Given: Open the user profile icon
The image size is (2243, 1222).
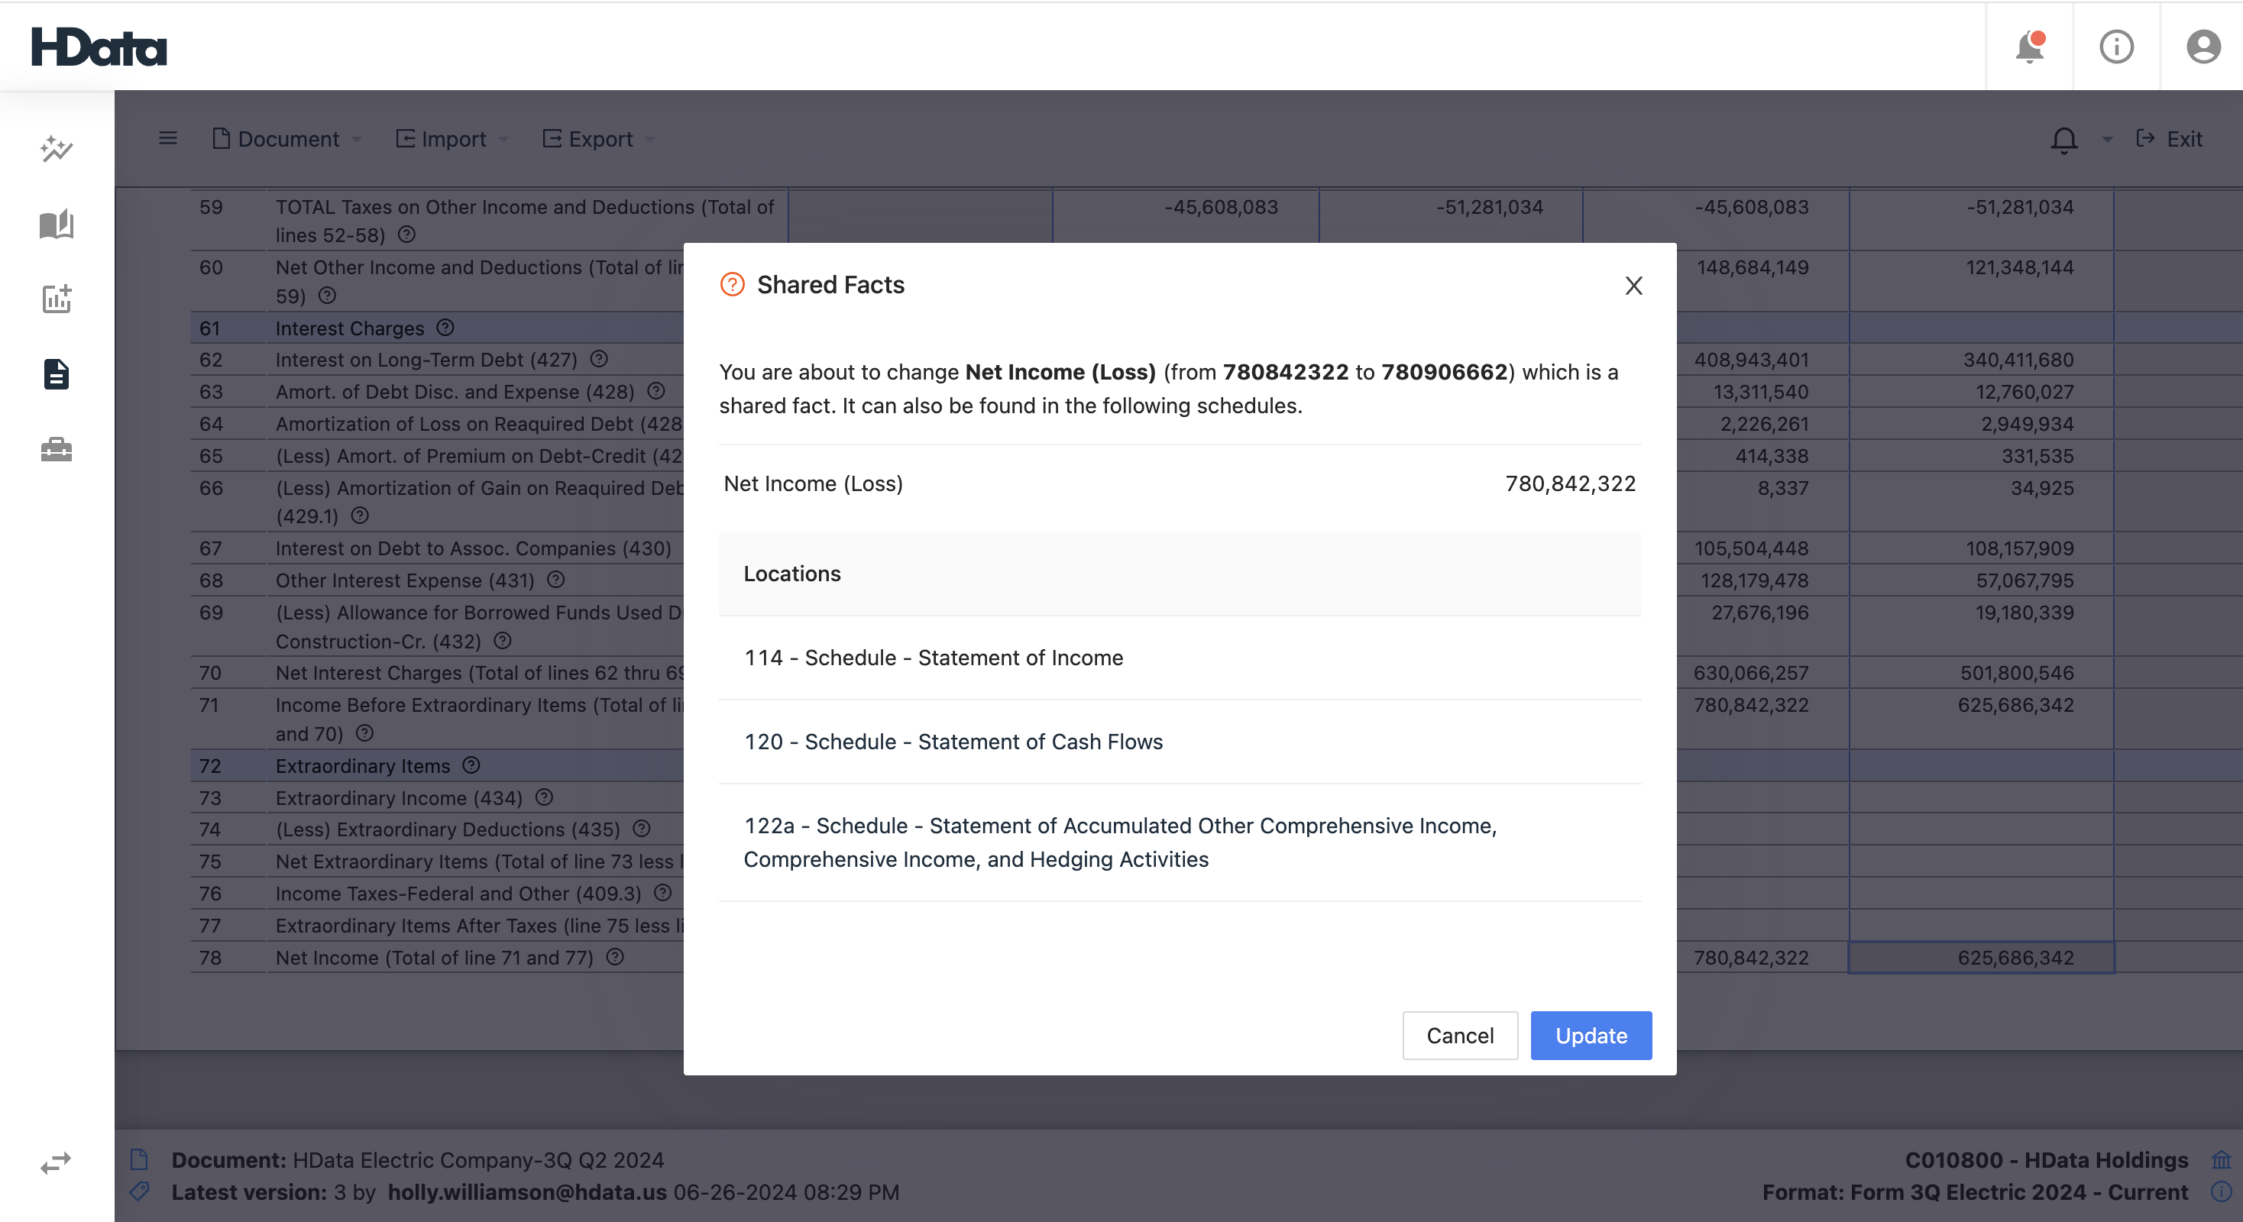Looking at the screenshot, I should tap(2203, 47).
